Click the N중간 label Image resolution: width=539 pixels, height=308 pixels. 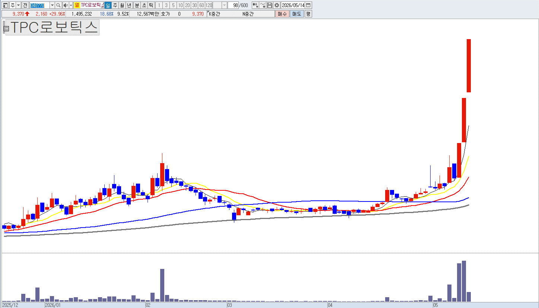pos(248,14)
